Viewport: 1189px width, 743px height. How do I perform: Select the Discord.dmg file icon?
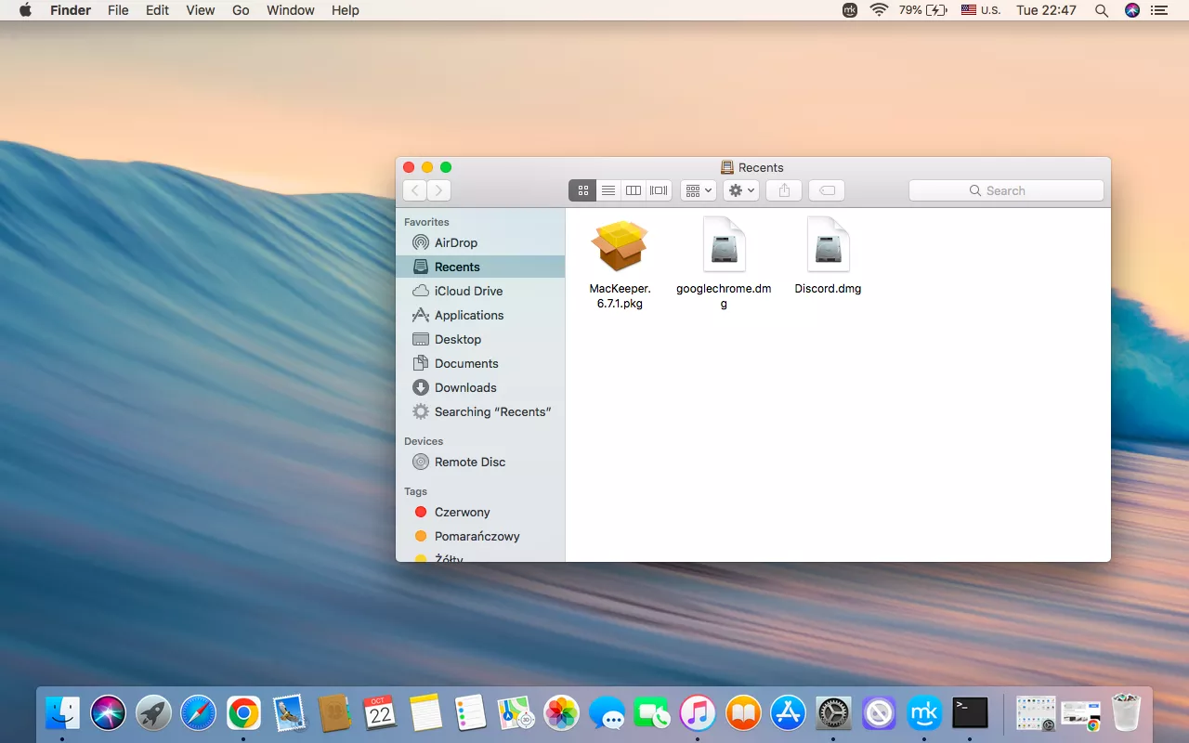(828, 247)
